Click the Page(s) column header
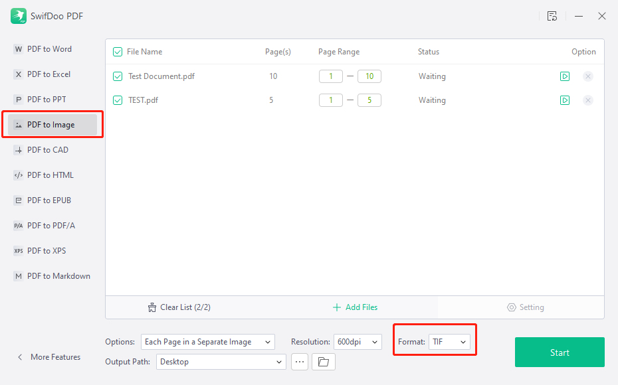The width and height of the screenshot is (618, 385). point(278,52)
